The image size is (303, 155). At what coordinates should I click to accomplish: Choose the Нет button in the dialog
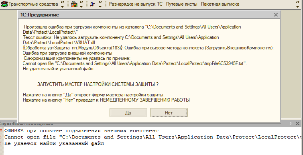click(x=169, y=113)
